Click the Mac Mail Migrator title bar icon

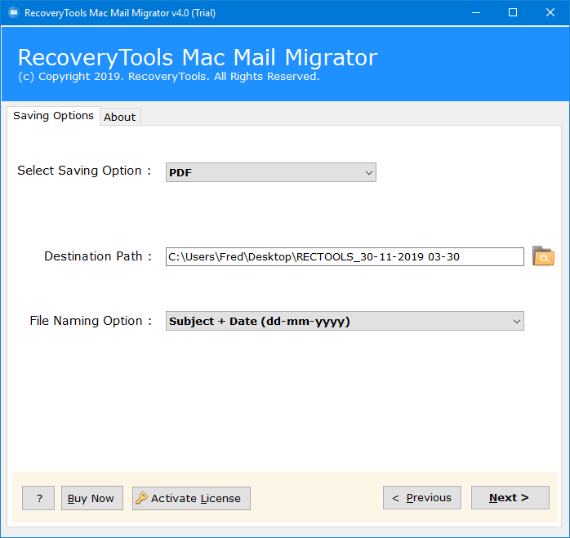point(14,13)
